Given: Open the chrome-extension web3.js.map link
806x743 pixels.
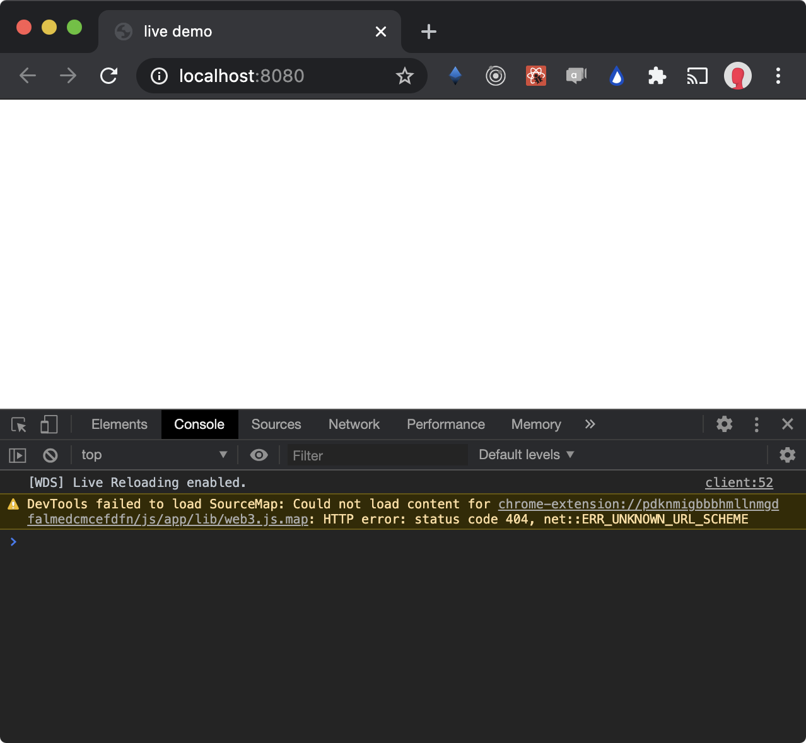Looking at the screenshot, I should point(403,512).
